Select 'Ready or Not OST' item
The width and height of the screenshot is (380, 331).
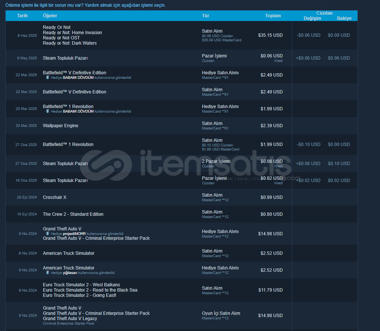(x=61, y=38)
